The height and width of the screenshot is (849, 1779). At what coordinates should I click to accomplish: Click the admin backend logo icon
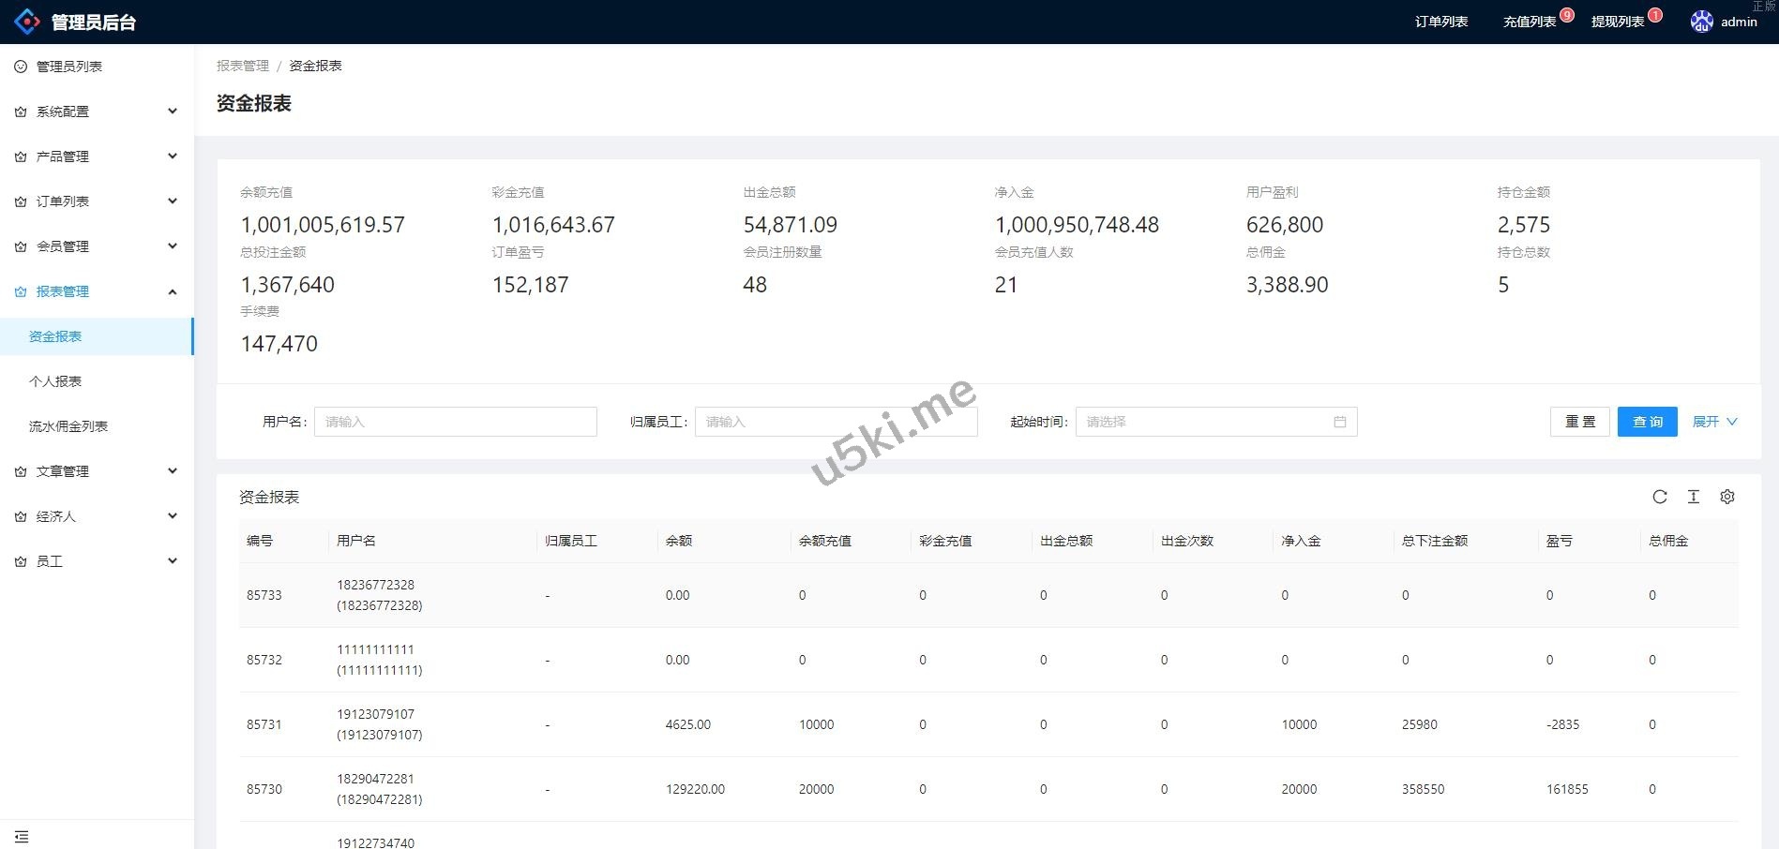(x=26, y=22)
